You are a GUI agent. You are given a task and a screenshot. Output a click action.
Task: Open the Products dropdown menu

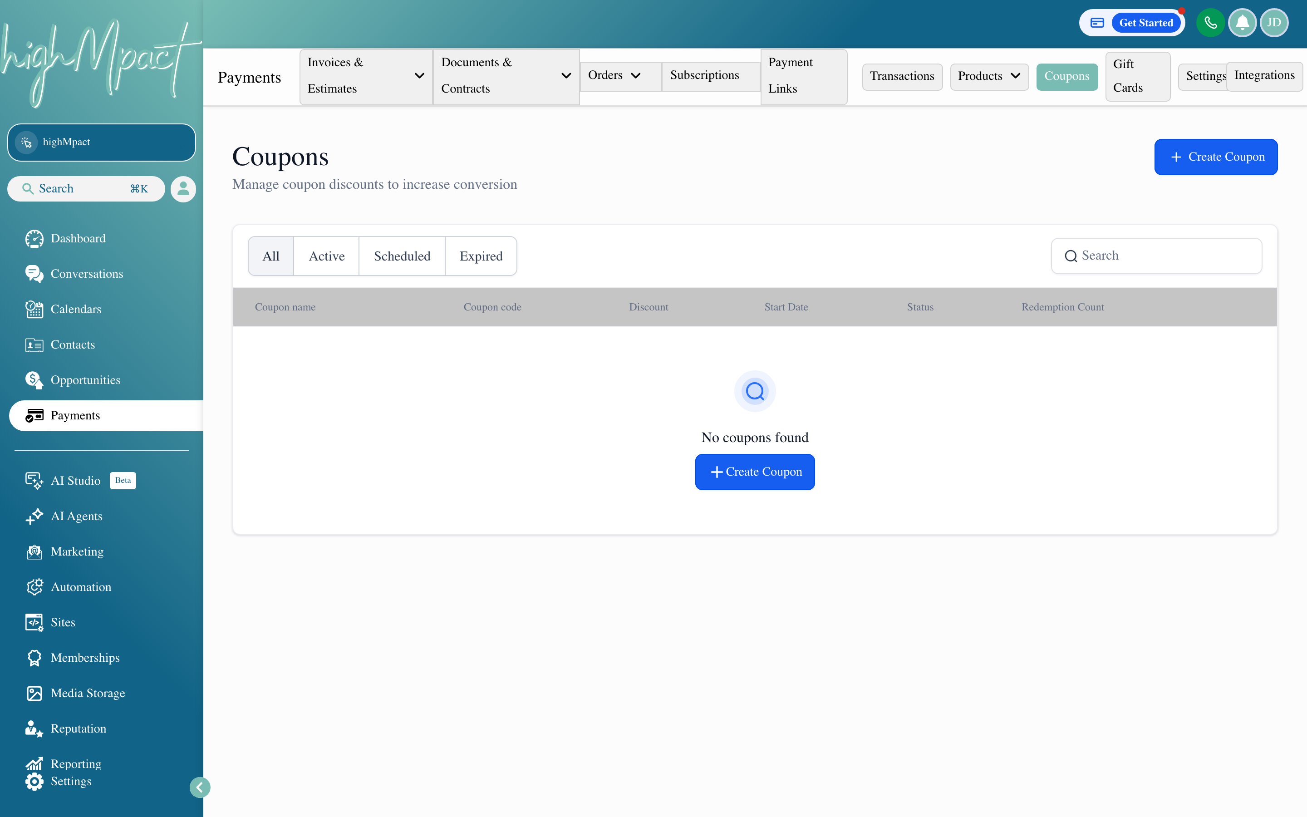click(x=989, y=76)
